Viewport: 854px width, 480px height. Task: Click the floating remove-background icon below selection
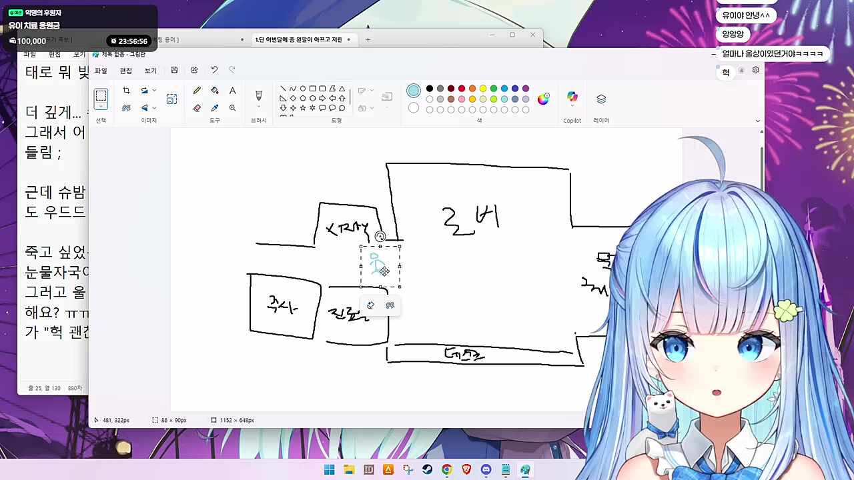point(390,305)
